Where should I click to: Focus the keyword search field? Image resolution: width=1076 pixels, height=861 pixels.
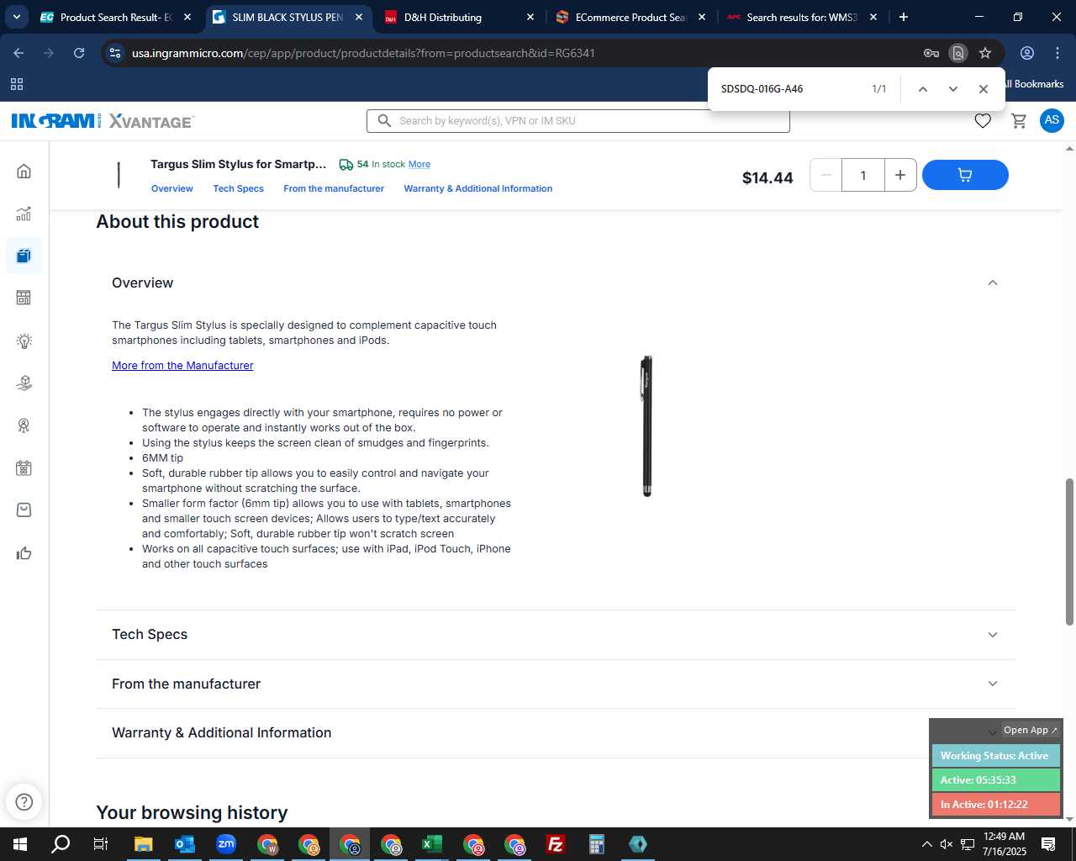[x=578, y=121]
